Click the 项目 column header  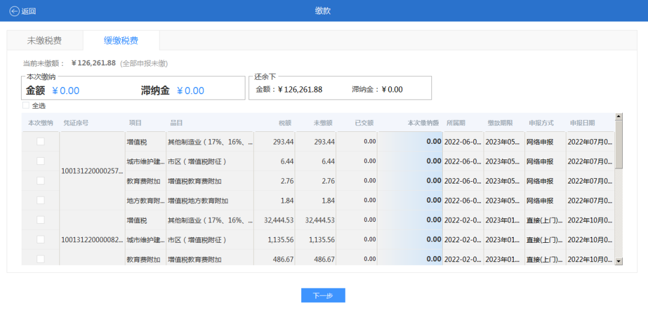click(135, 123)
